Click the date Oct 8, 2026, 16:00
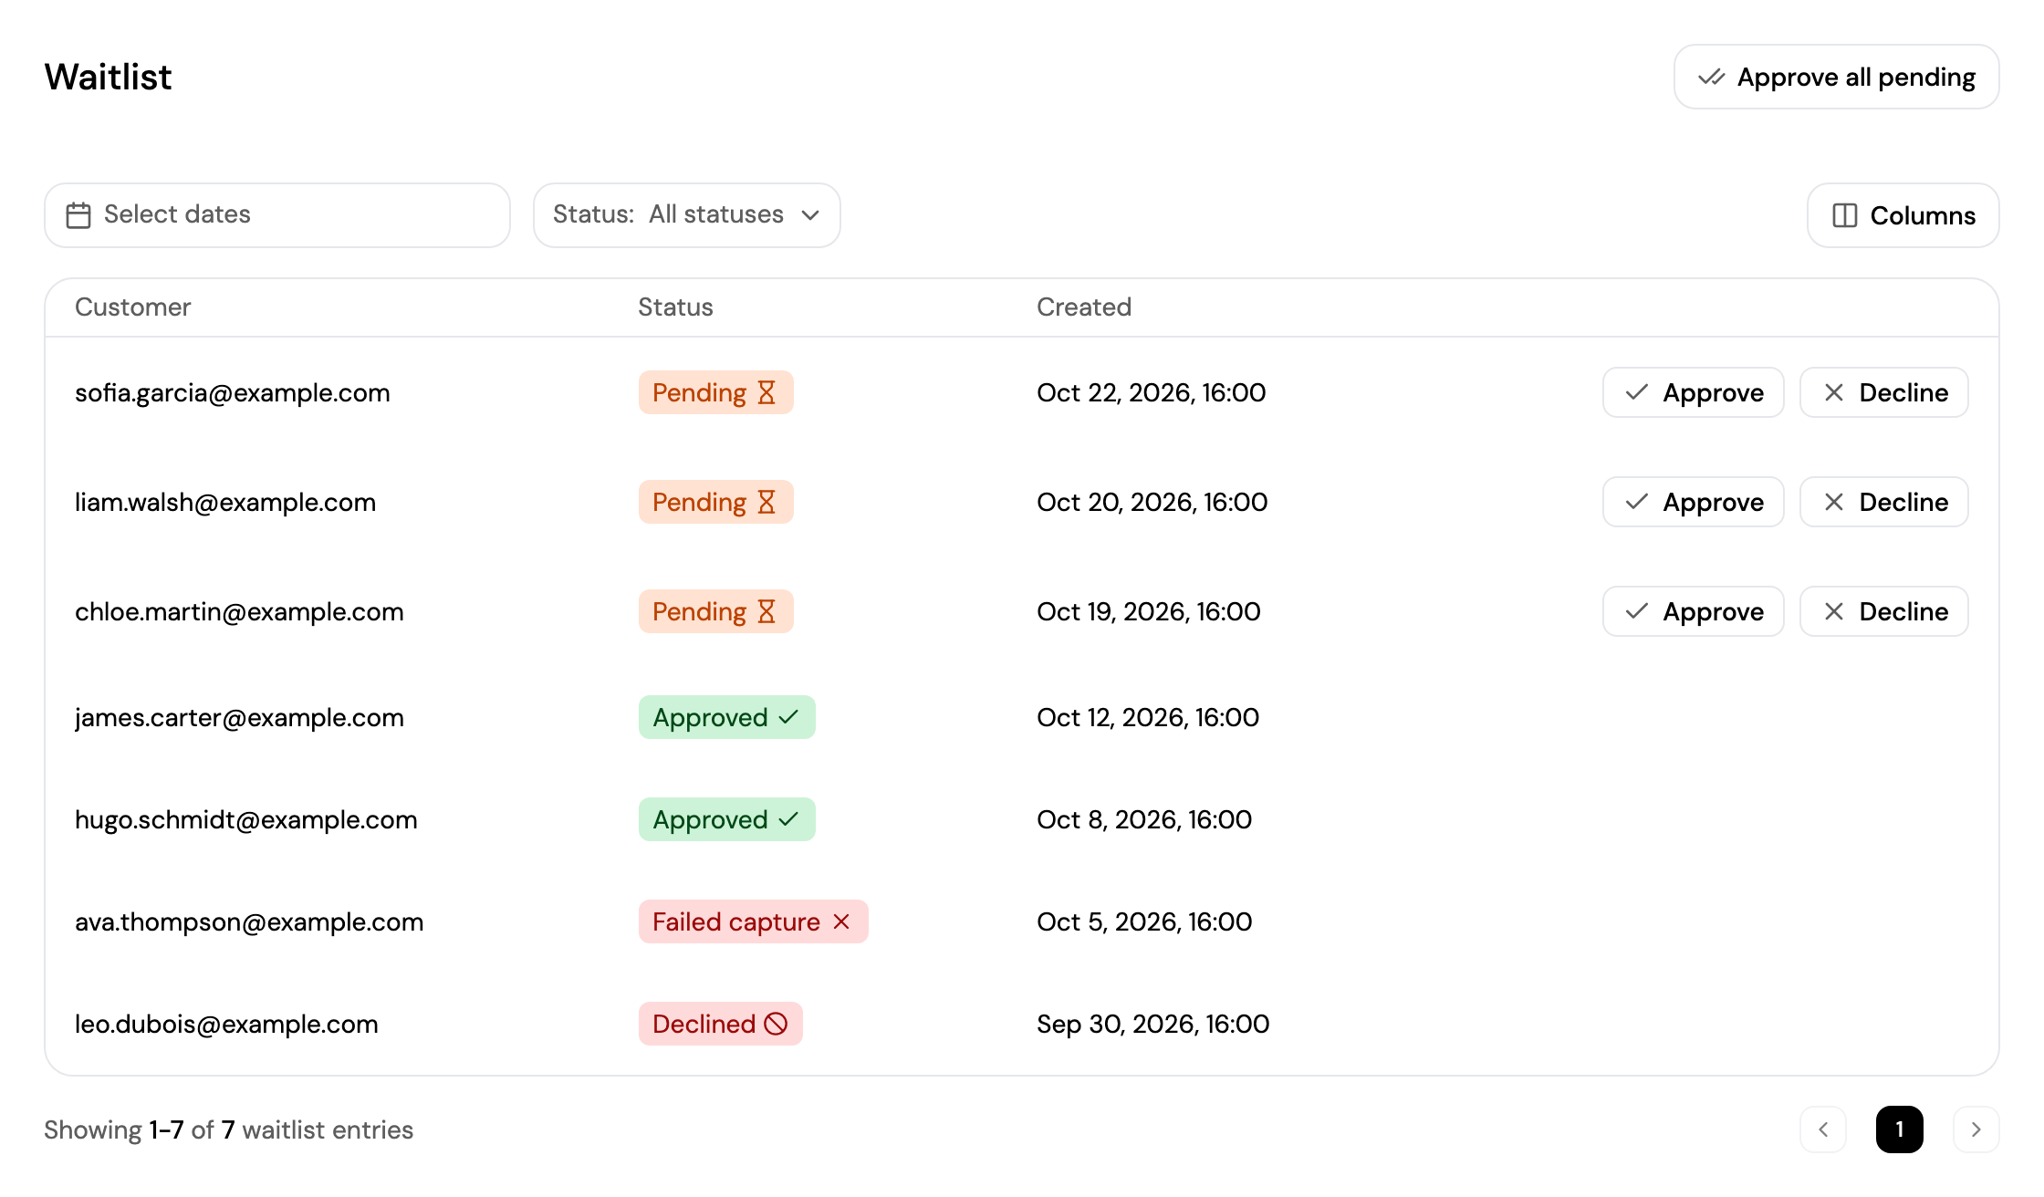Screen dimensions: 2044x1197 point(1144,820)
